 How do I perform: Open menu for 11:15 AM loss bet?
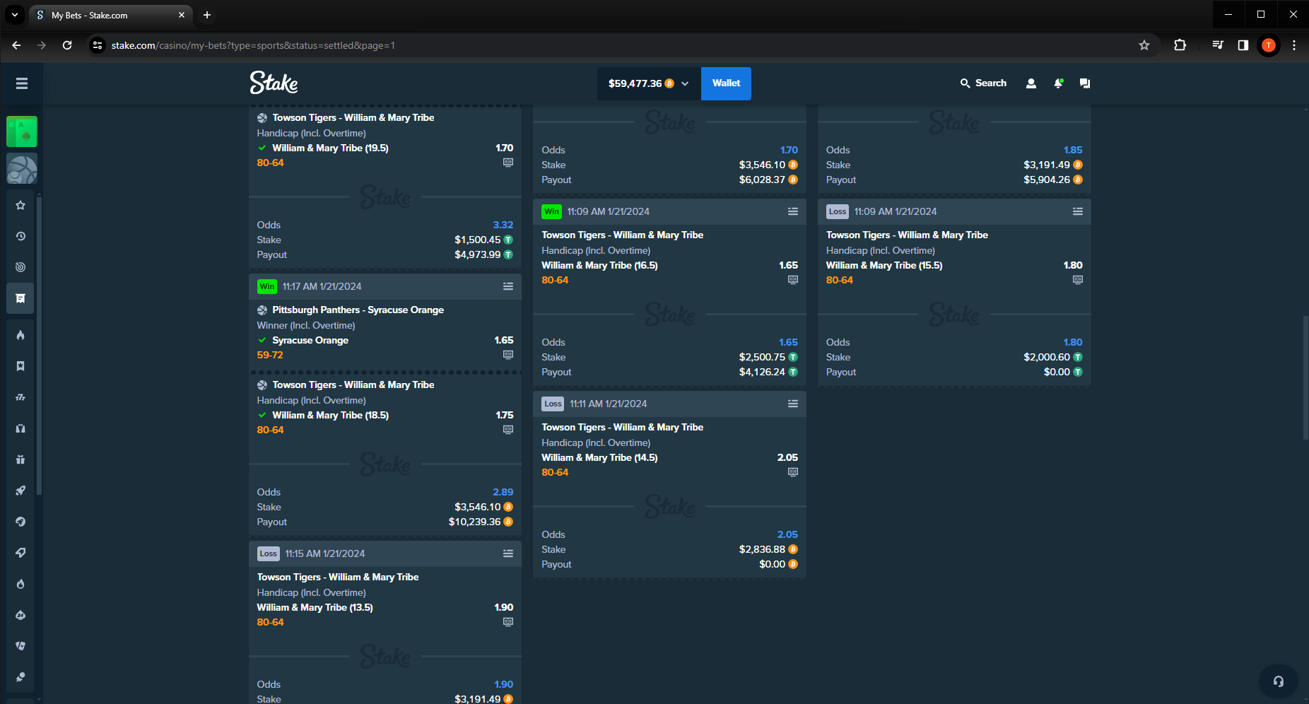point(508,553)
